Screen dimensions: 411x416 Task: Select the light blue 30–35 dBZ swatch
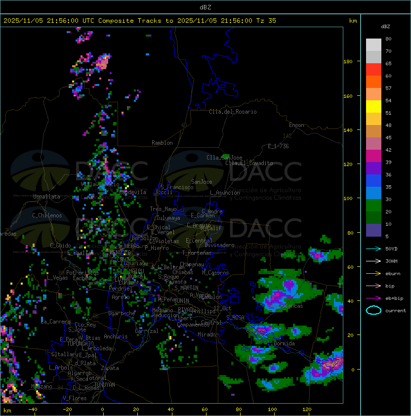pyautogui.click(x=373, y=193)
